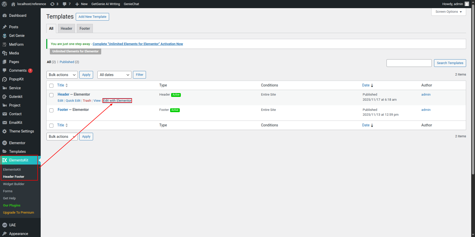Open the All dates dropdown
This screenshot has width=475, height=237.
click(114, 75)
